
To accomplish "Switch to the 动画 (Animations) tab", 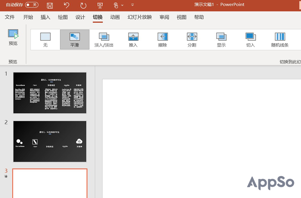I will click(115, 17).
